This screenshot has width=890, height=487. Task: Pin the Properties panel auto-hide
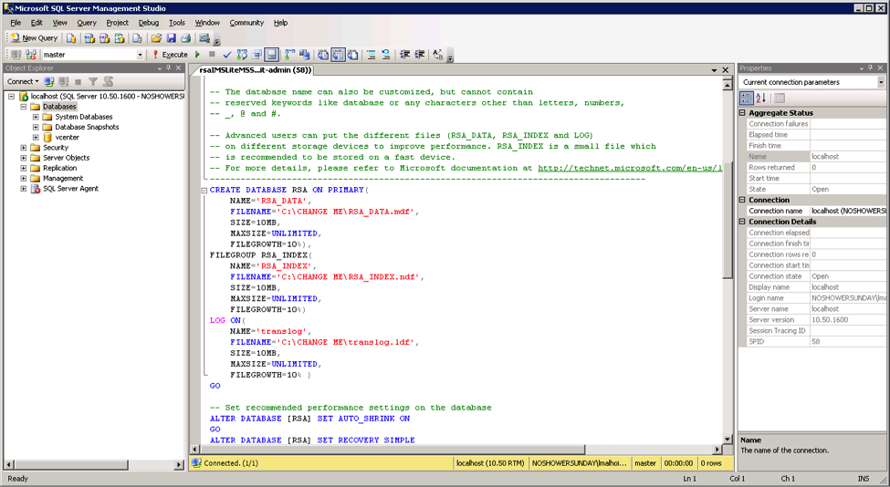[x=870, y=68]
